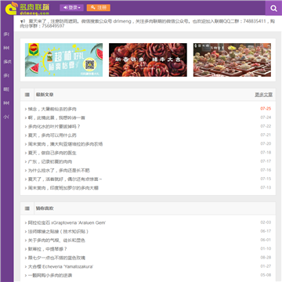Click the 最新文章 section heading

point(45,95)
